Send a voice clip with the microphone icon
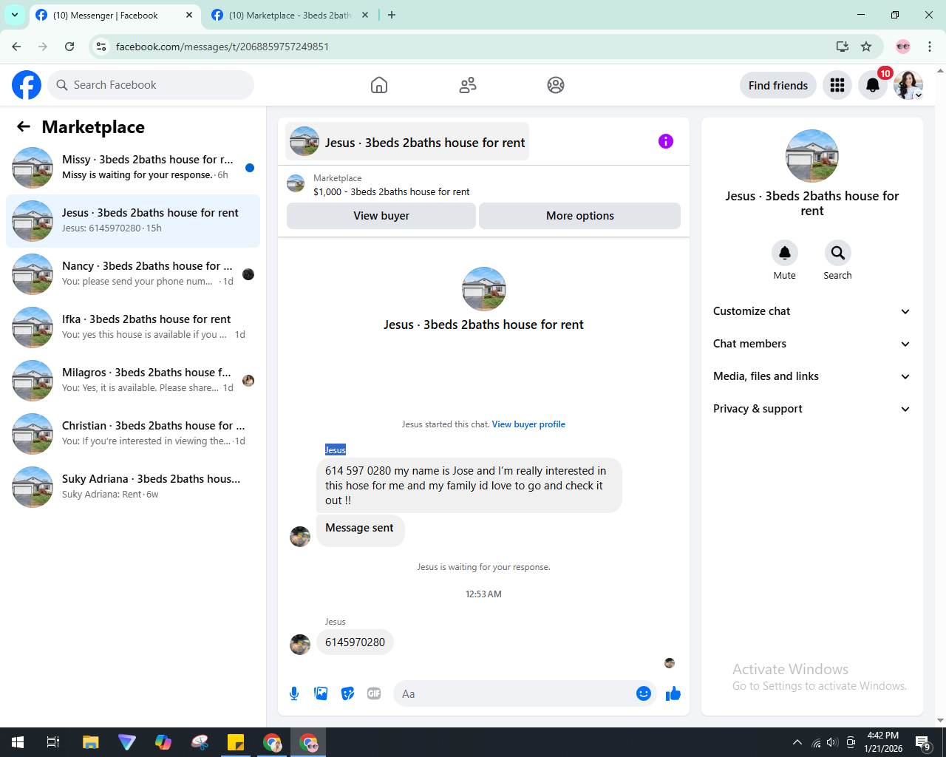The height and width of the screenshot is (757, 946). point(294,693)
